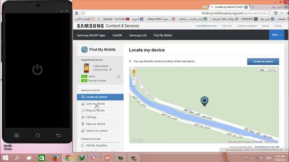
Task: Open the other bookmarks folder
Action: 84,19
